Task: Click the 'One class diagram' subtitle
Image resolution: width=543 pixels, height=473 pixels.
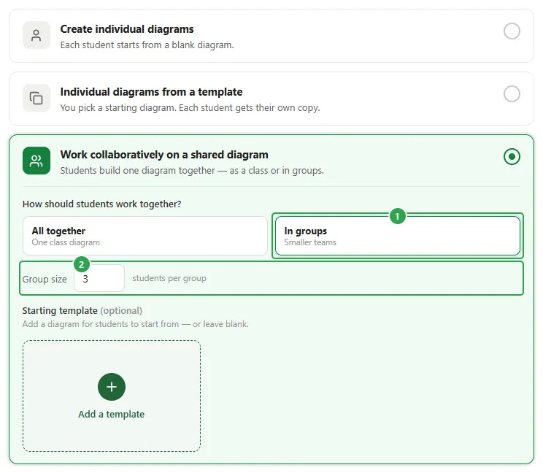Action: [66, 242]
